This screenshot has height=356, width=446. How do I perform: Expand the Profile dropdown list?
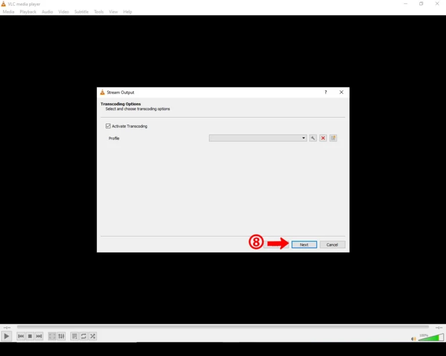pos(304,138)
